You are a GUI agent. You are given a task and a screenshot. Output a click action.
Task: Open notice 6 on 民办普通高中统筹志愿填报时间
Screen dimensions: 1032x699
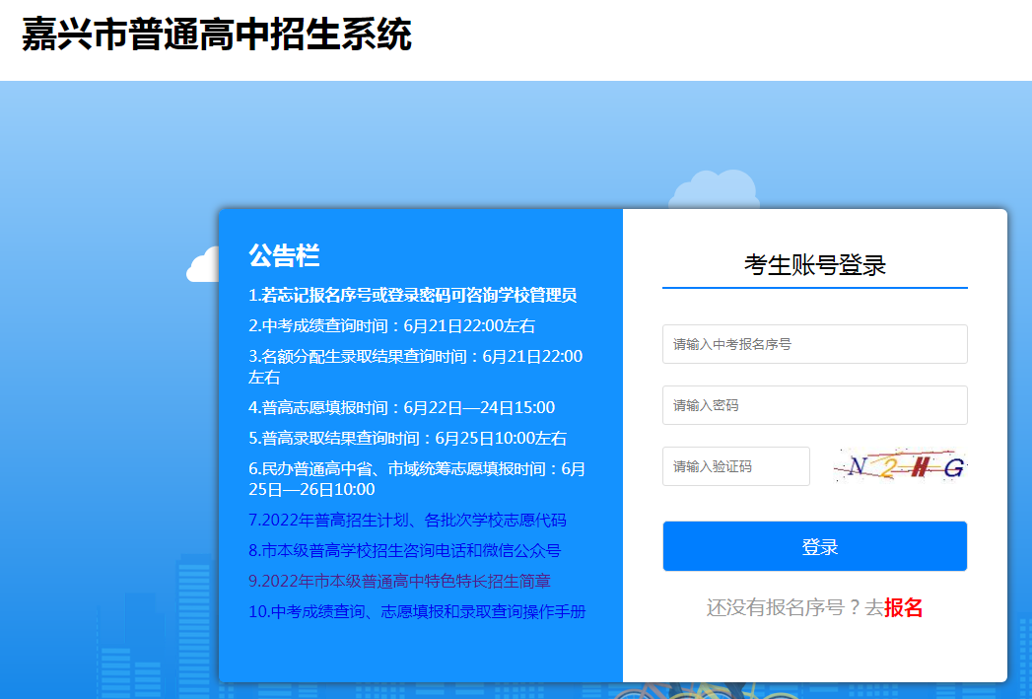[x=416, y=478]
